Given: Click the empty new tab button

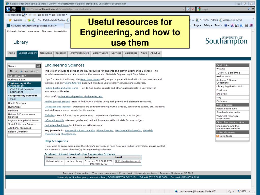Looking at the screenshot, I should [x=67, y=26].
